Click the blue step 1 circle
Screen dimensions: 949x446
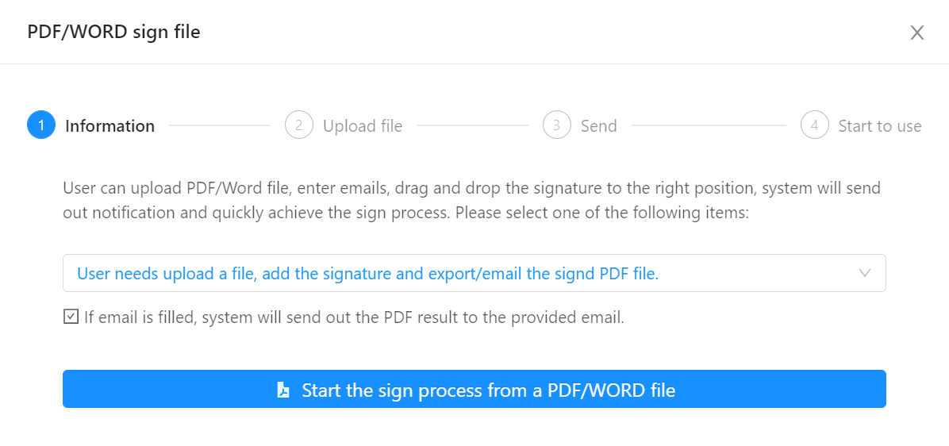41,126
